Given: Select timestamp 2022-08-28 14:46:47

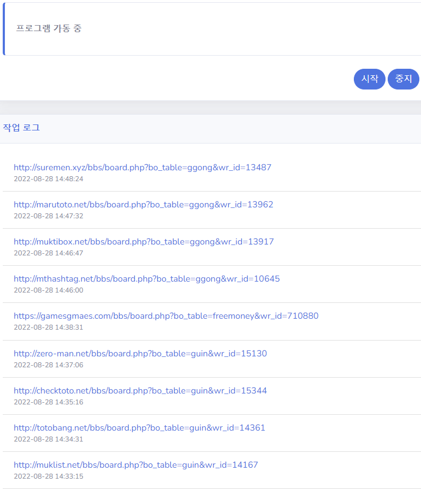Looking at the screenshot, I should (x=49, y=253).
